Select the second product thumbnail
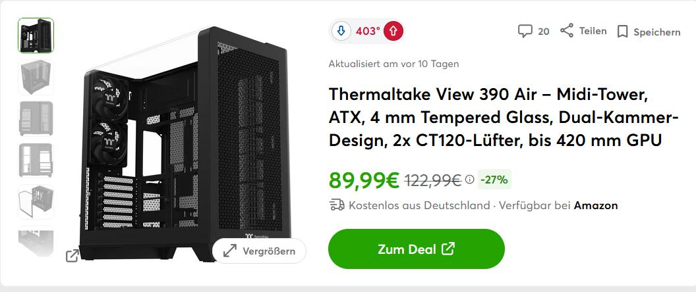This screenshot has width=696, height=292. click(36, 77)
